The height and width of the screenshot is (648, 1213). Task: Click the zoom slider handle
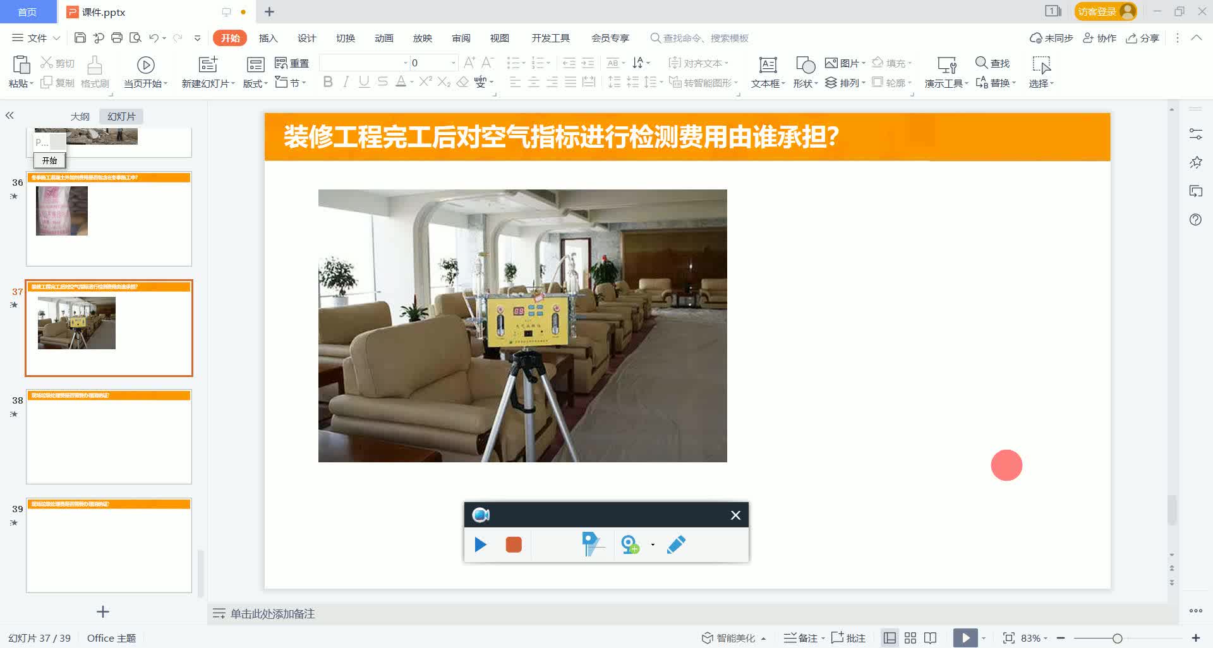[1117, 638]
